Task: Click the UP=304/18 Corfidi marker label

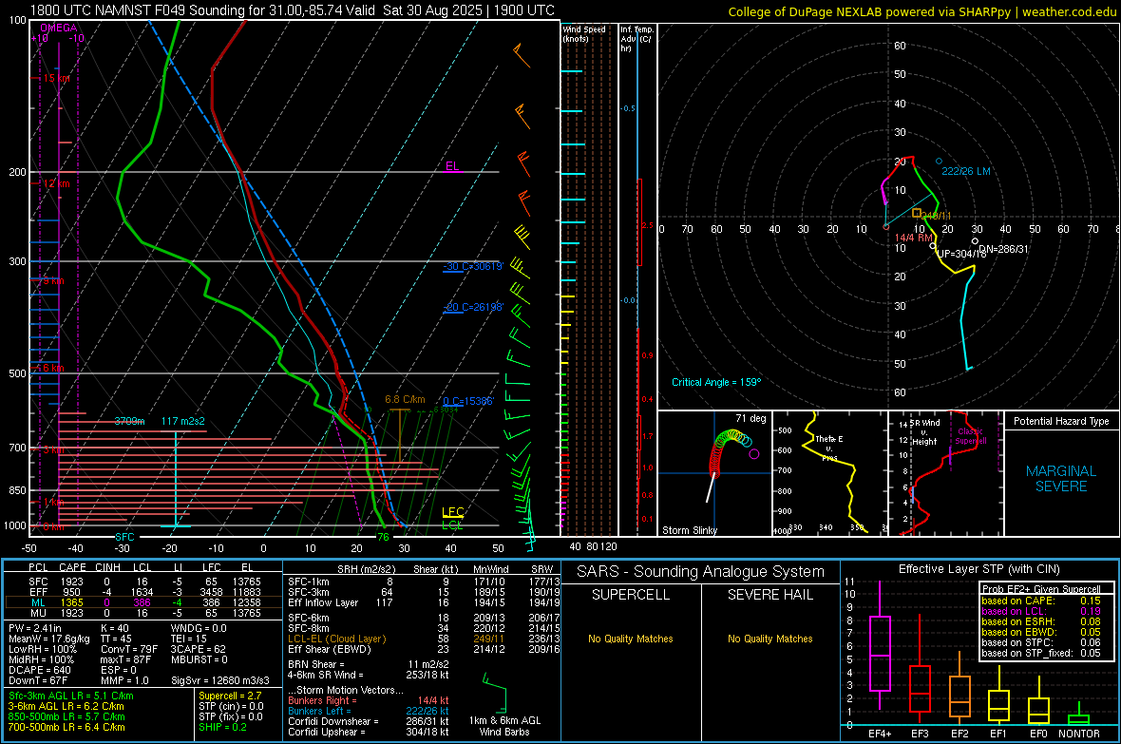Action: pyautogui.click(x=961, y=254)
